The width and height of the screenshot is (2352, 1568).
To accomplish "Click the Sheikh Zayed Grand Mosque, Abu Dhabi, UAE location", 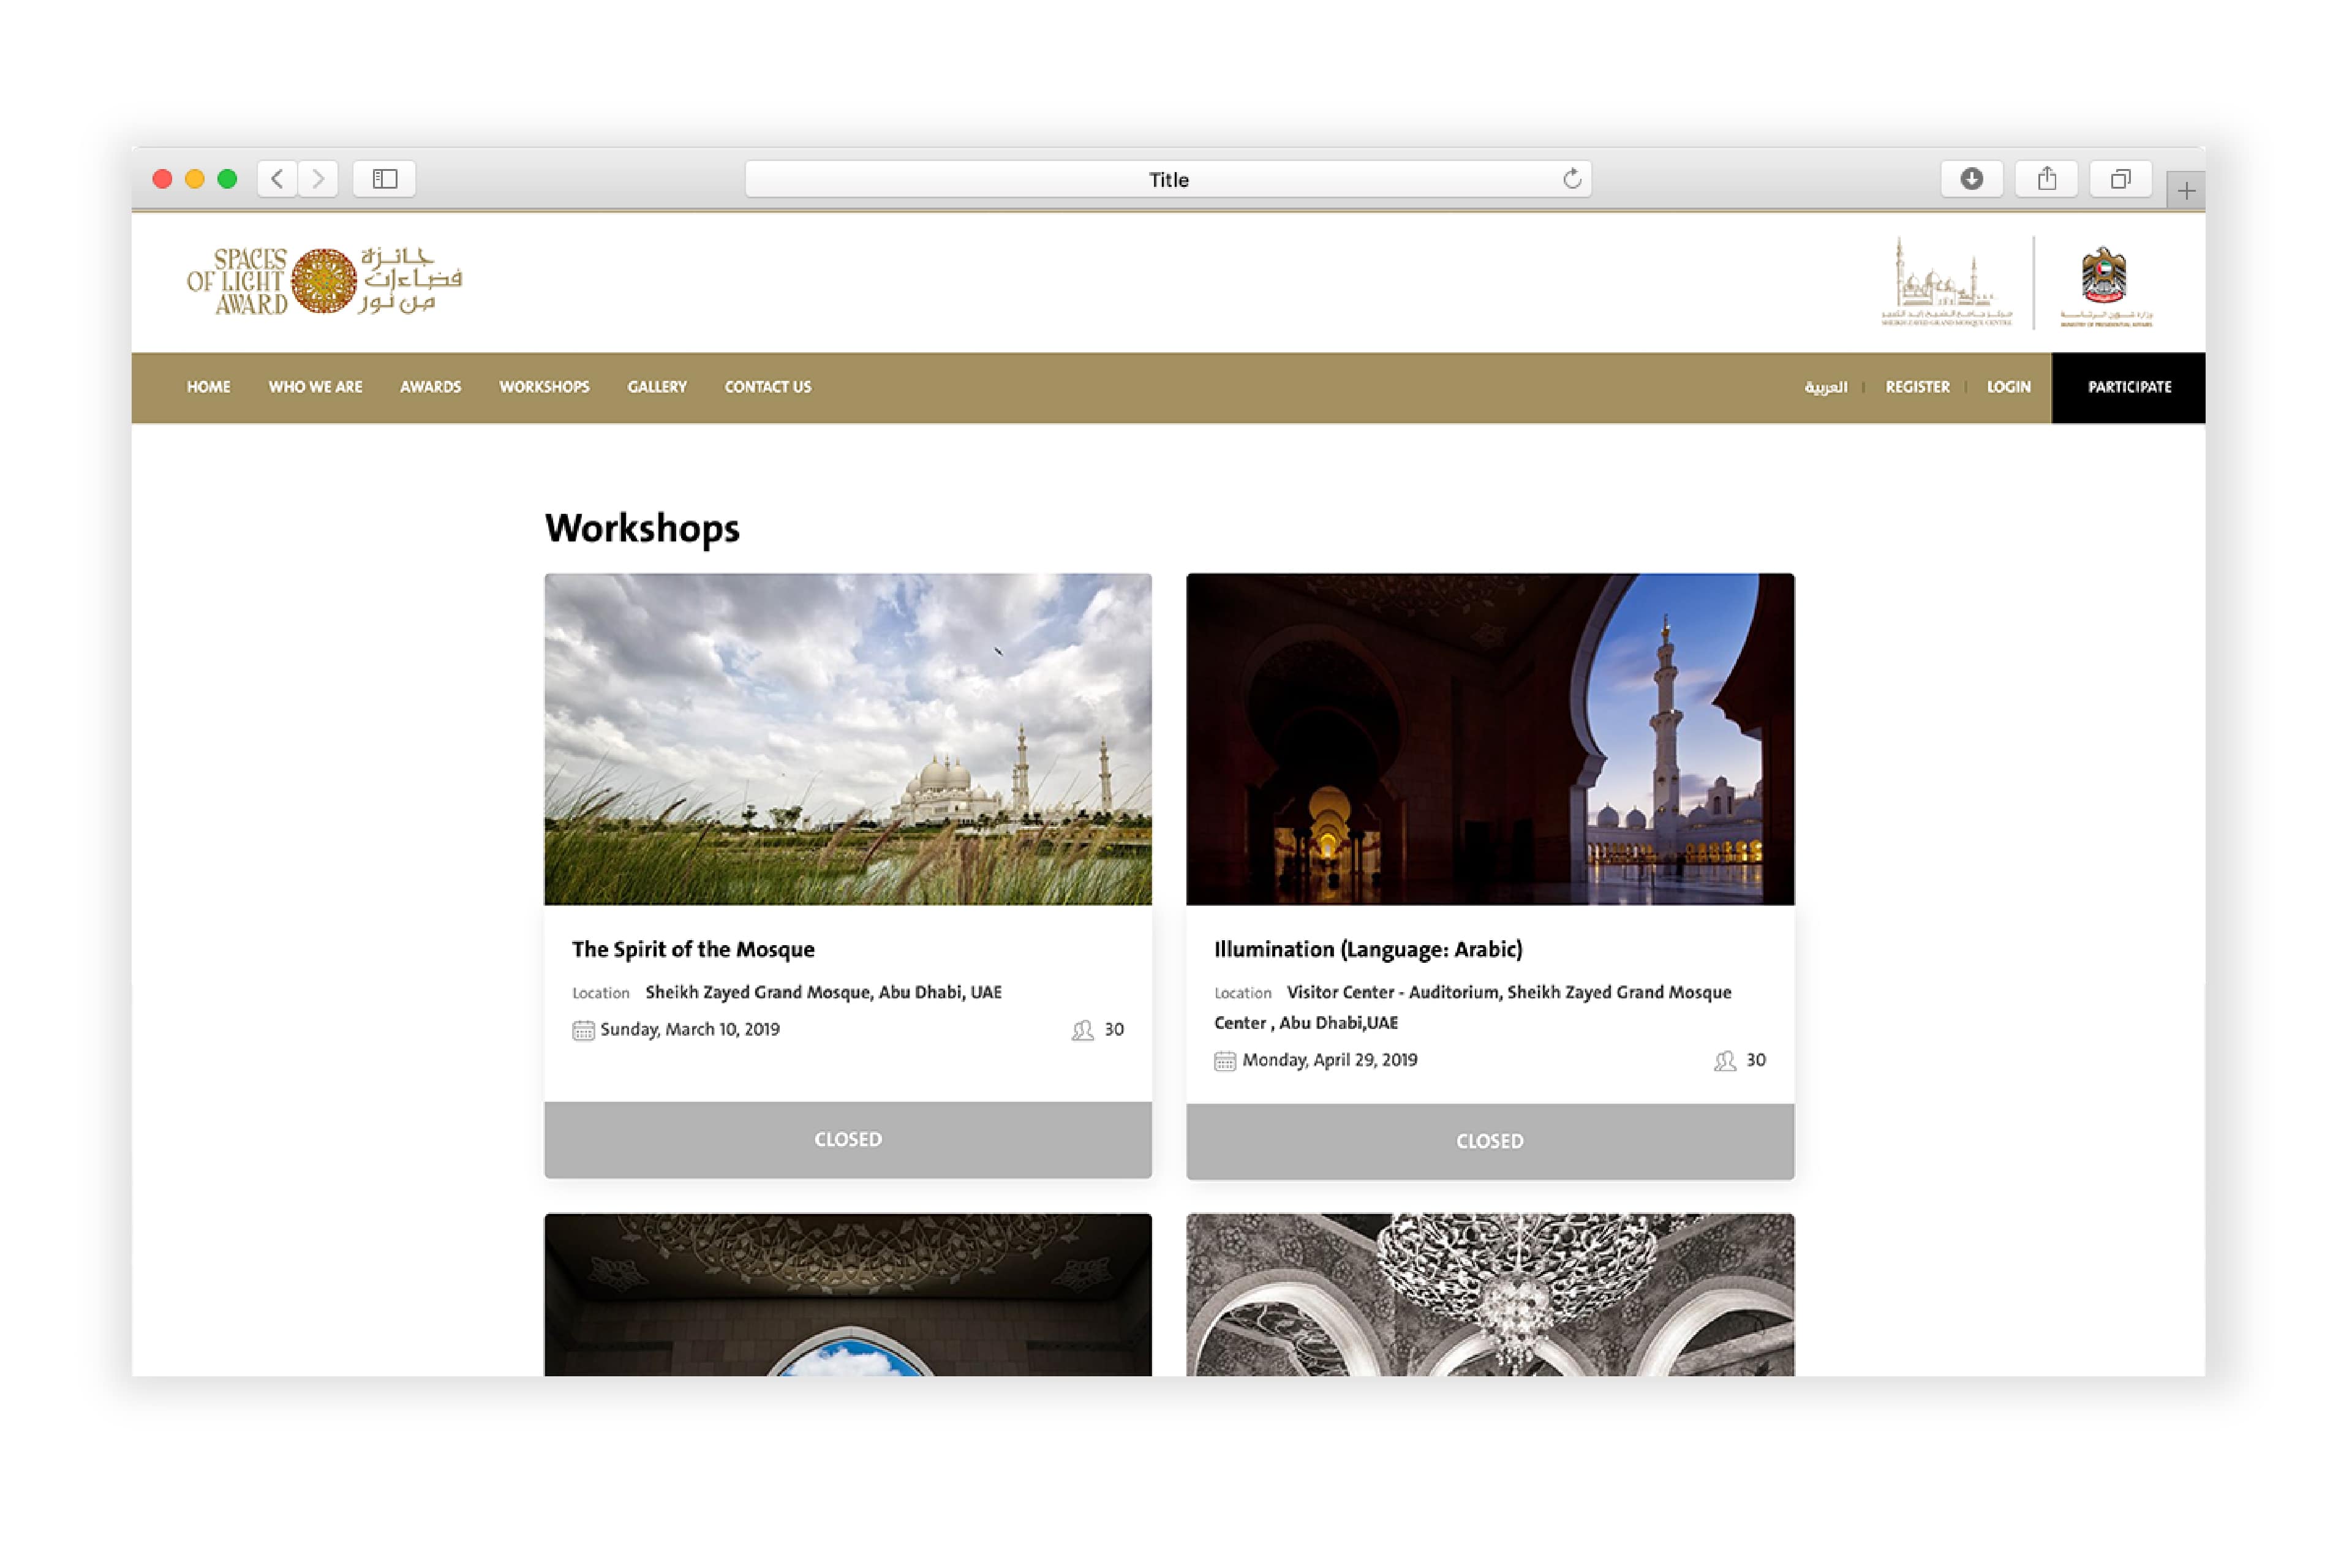I will pyautogui.click(x=823, y=992).
